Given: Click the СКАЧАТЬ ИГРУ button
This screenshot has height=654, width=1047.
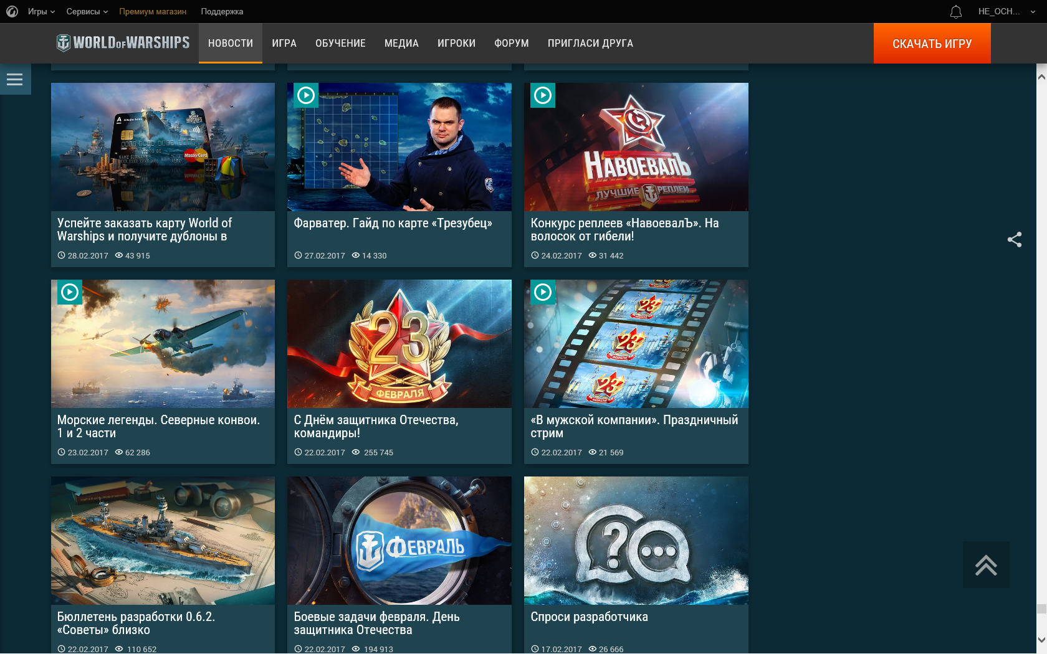Looking at the screenshot, I should coord(932,44).
